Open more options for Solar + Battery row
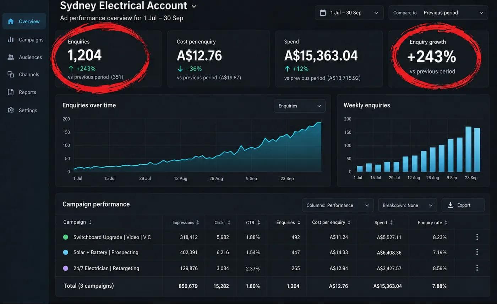The width and height of the screenshot is (497, 304). tap(477, 252)
